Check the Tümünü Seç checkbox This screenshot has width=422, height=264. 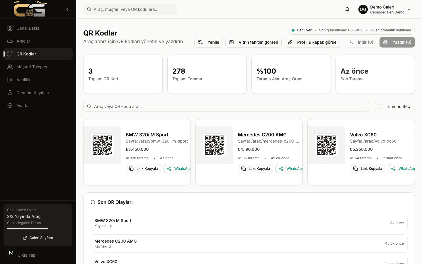tap(381, 106)
